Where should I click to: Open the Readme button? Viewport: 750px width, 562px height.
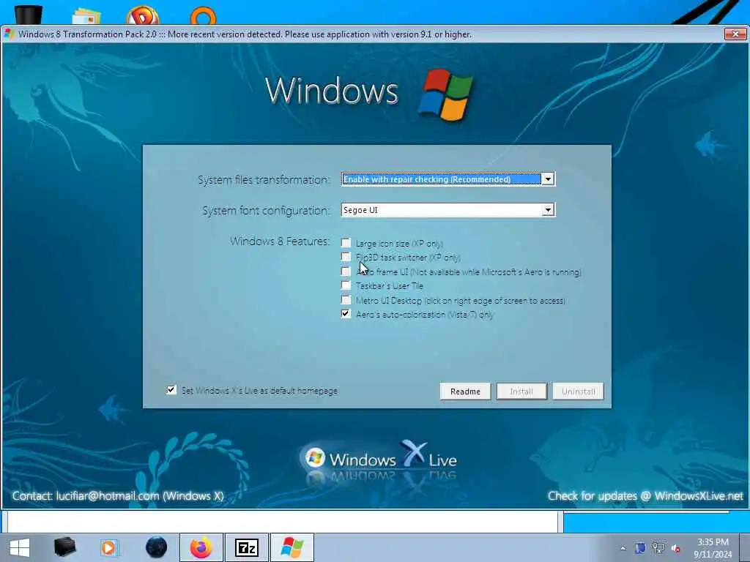pyautogui.click(x=465, y=391)
